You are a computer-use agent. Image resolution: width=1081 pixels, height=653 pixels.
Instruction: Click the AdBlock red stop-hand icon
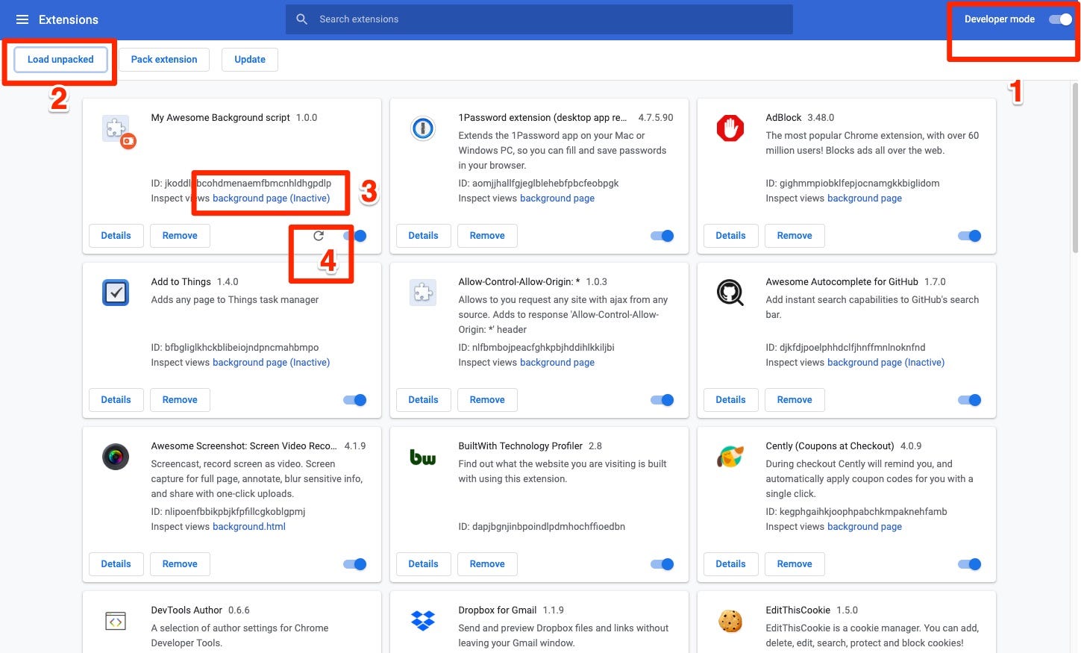click(730, 128)
